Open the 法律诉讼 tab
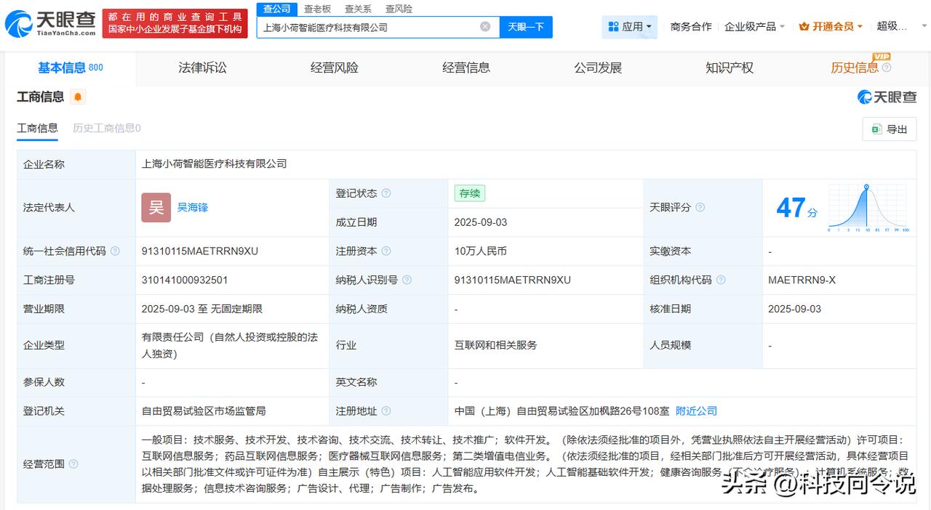Screen dimensions: 931x510 [202, 68]
